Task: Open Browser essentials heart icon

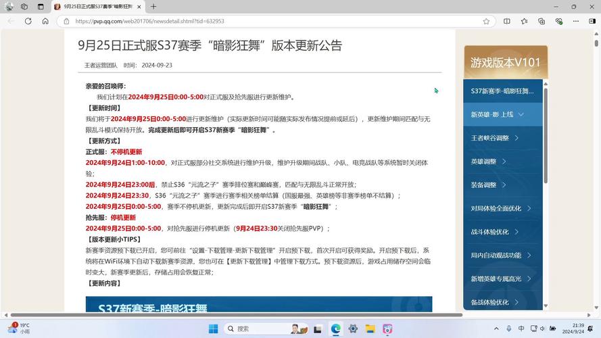Action: tap(559, 21)
